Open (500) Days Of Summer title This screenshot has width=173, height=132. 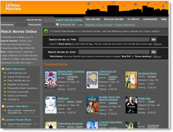pos(108,73)
